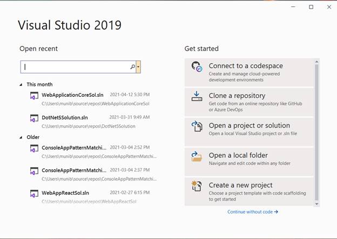Image resolution: width=337 pixels, height=239 pixels.
Task: Click the magnifier search icon in recent box
Action: (x=133, y=67)
